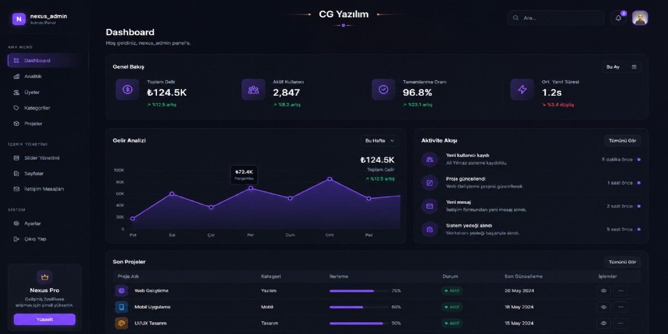Open more options for Web Geliştirme project
Image resolution: width=668 pixels, height=334 pixels.
(x=621, y=291)
